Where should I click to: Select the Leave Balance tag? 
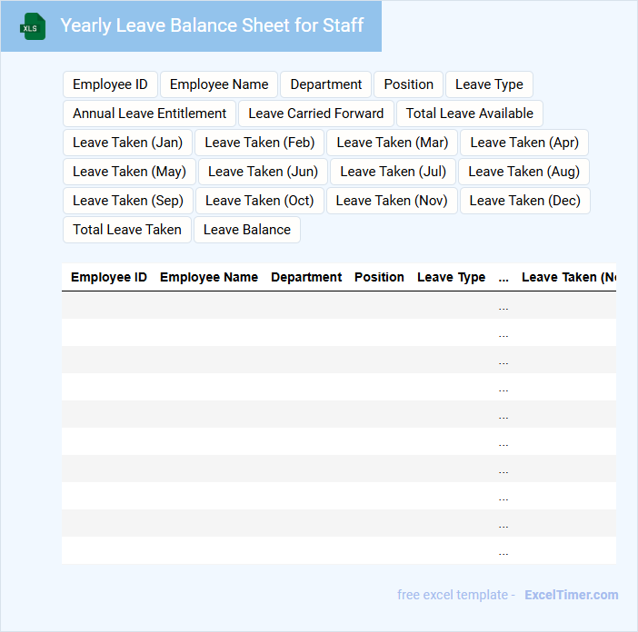[247, 230]
